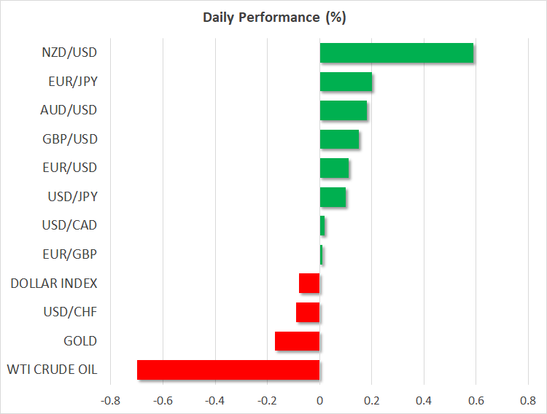Select the Dollar Index red bar
The image size is (547, 414).
click(309, 284)
